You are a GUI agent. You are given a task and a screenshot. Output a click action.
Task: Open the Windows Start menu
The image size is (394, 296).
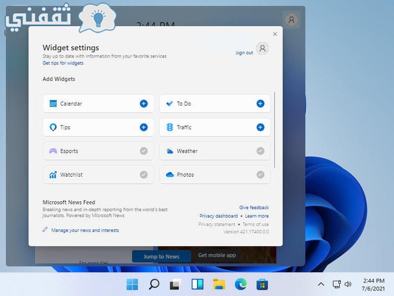tap(132, 284)
